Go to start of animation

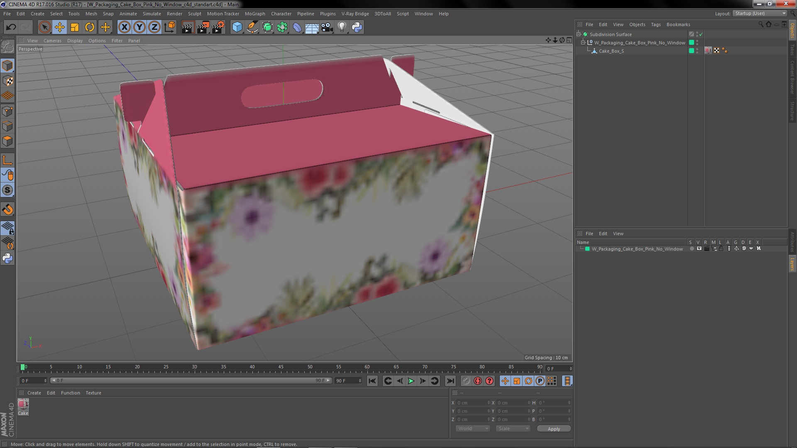(372, 381)
